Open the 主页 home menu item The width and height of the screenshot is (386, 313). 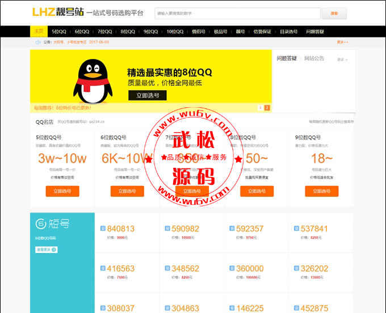[39, 31]
